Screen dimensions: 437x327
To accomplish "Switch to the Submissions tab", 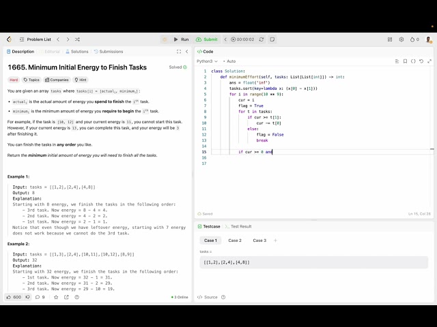I will (x=109, y=52).
